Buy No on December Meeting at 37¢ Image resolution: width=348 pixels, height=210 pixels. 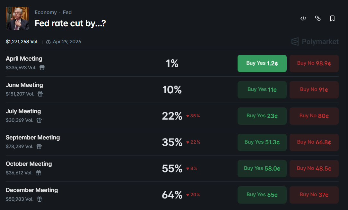pyautogui.click(x=314, y=195)
